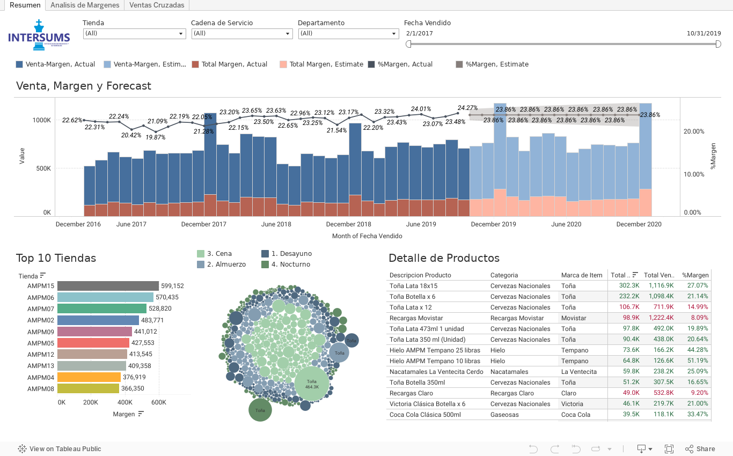Select the AMPM09 bar
Screen dimensions: 733x456
click(94, 332)
